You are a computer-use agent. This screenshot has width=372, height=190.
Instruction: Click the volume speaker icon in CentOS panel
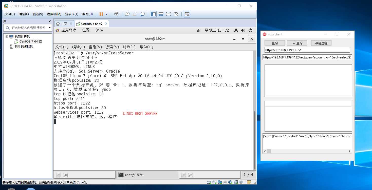(x=243, y=30)
